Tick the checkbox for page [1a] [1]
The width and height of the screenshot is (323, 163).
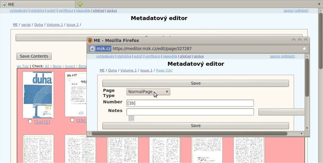pyautogui.click(x=30, y=121)
